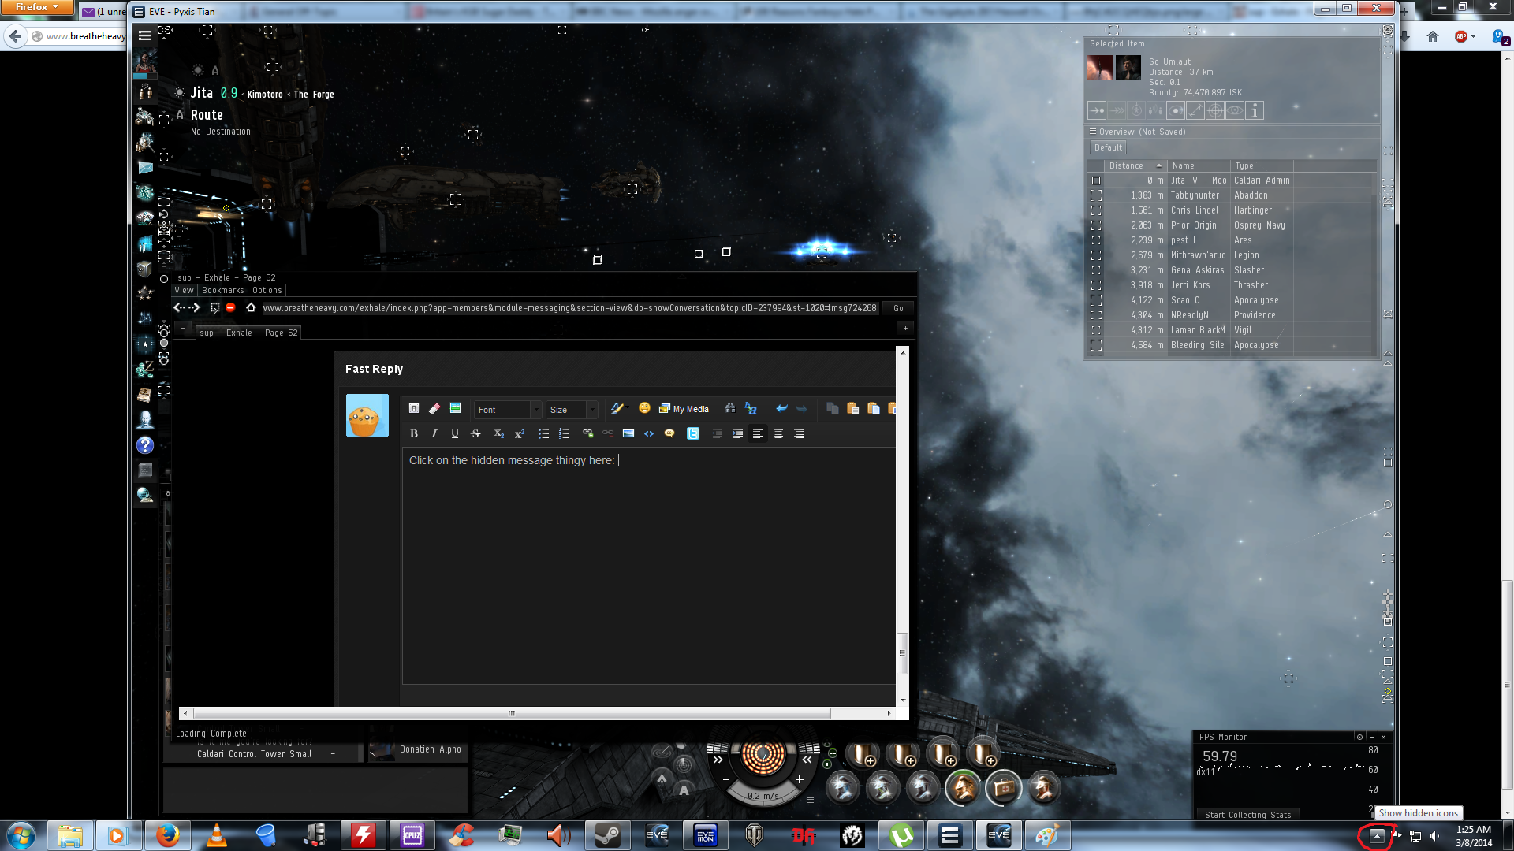1514x851 pixels.
Task: Open the browser Options menu
Action: (267, 291)
